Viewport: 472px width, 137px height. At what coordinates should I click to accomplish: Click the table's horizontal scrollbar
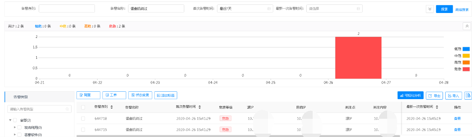[x=238, y=136]
